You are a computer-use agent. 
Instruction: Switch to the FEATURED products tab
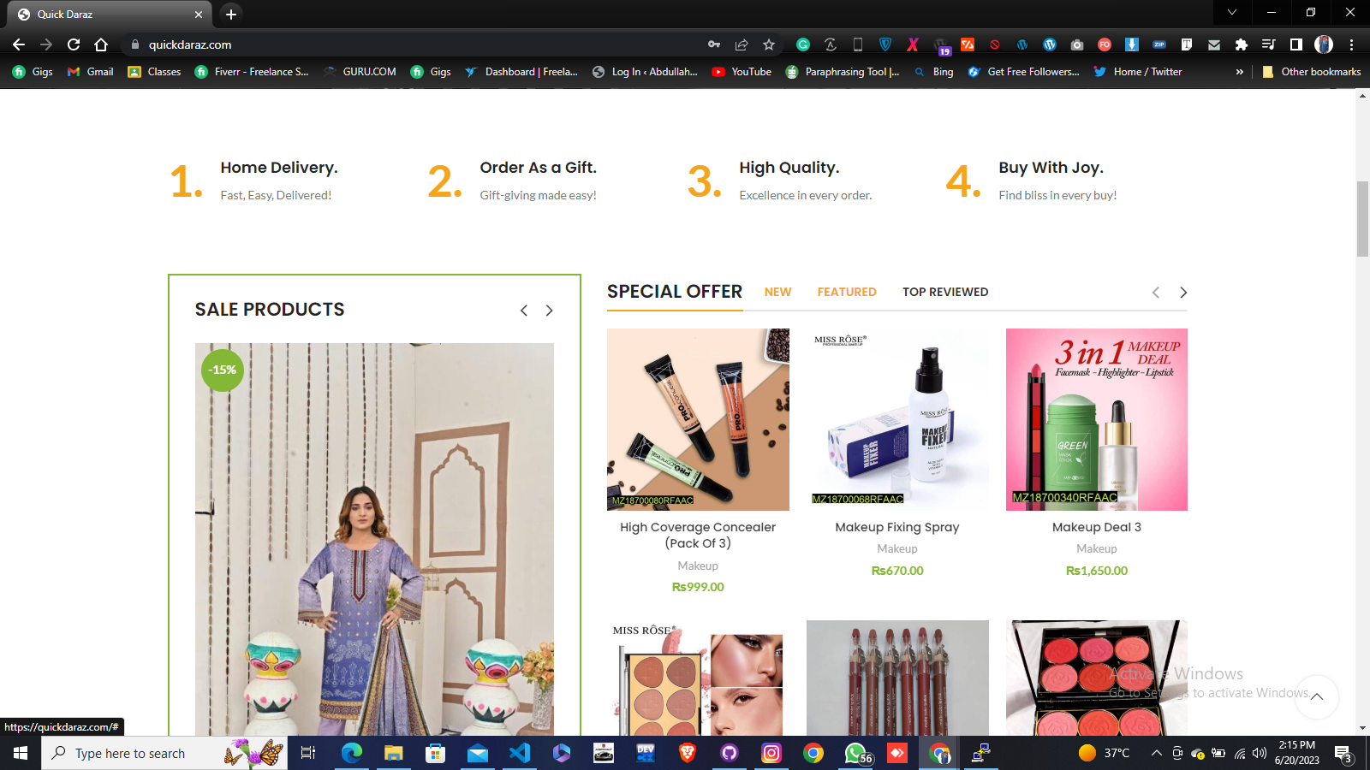point(847,292)
